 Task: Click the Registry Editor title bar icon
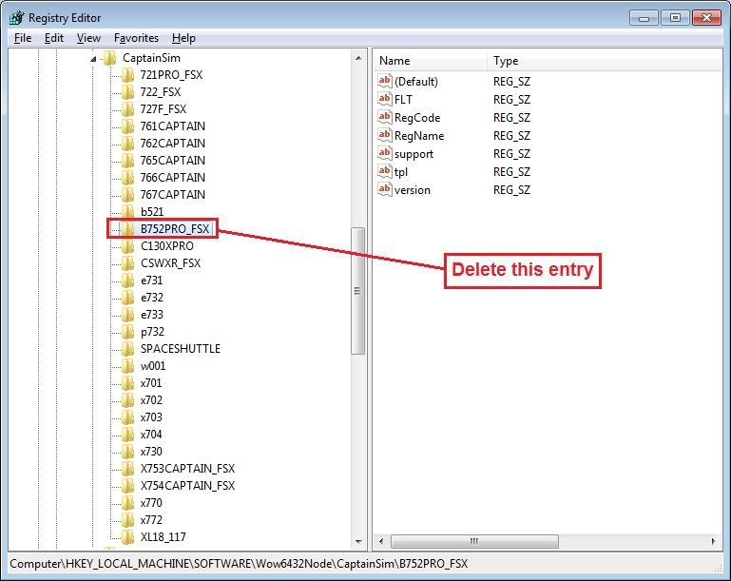coord(16,16)
